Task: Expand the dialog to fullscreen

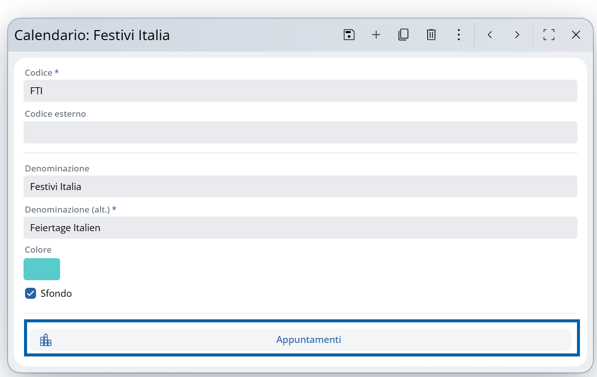Action: (x=548, y=35)
